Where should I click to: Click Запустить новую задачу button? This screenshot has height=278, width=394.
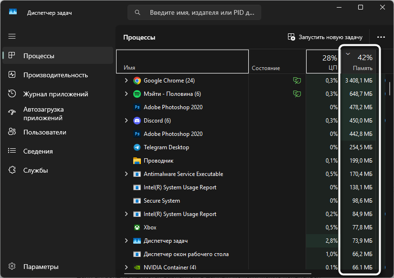325,37
